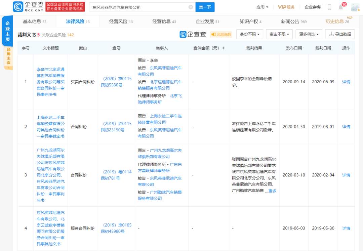The image size is (363, 251).
Task: Click the 导出数据 export button
Action: (x=340, y=34)
